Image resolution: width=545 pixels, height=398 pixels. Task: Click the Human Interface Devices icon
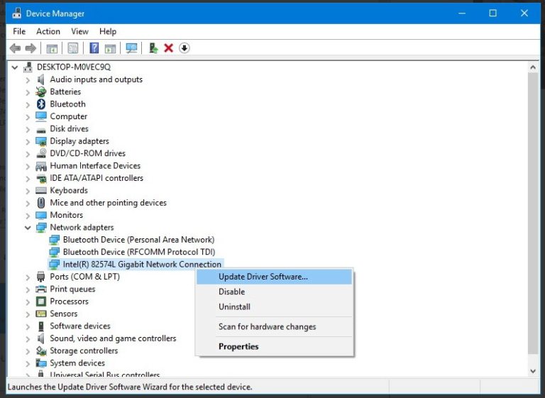coord(41,166)
